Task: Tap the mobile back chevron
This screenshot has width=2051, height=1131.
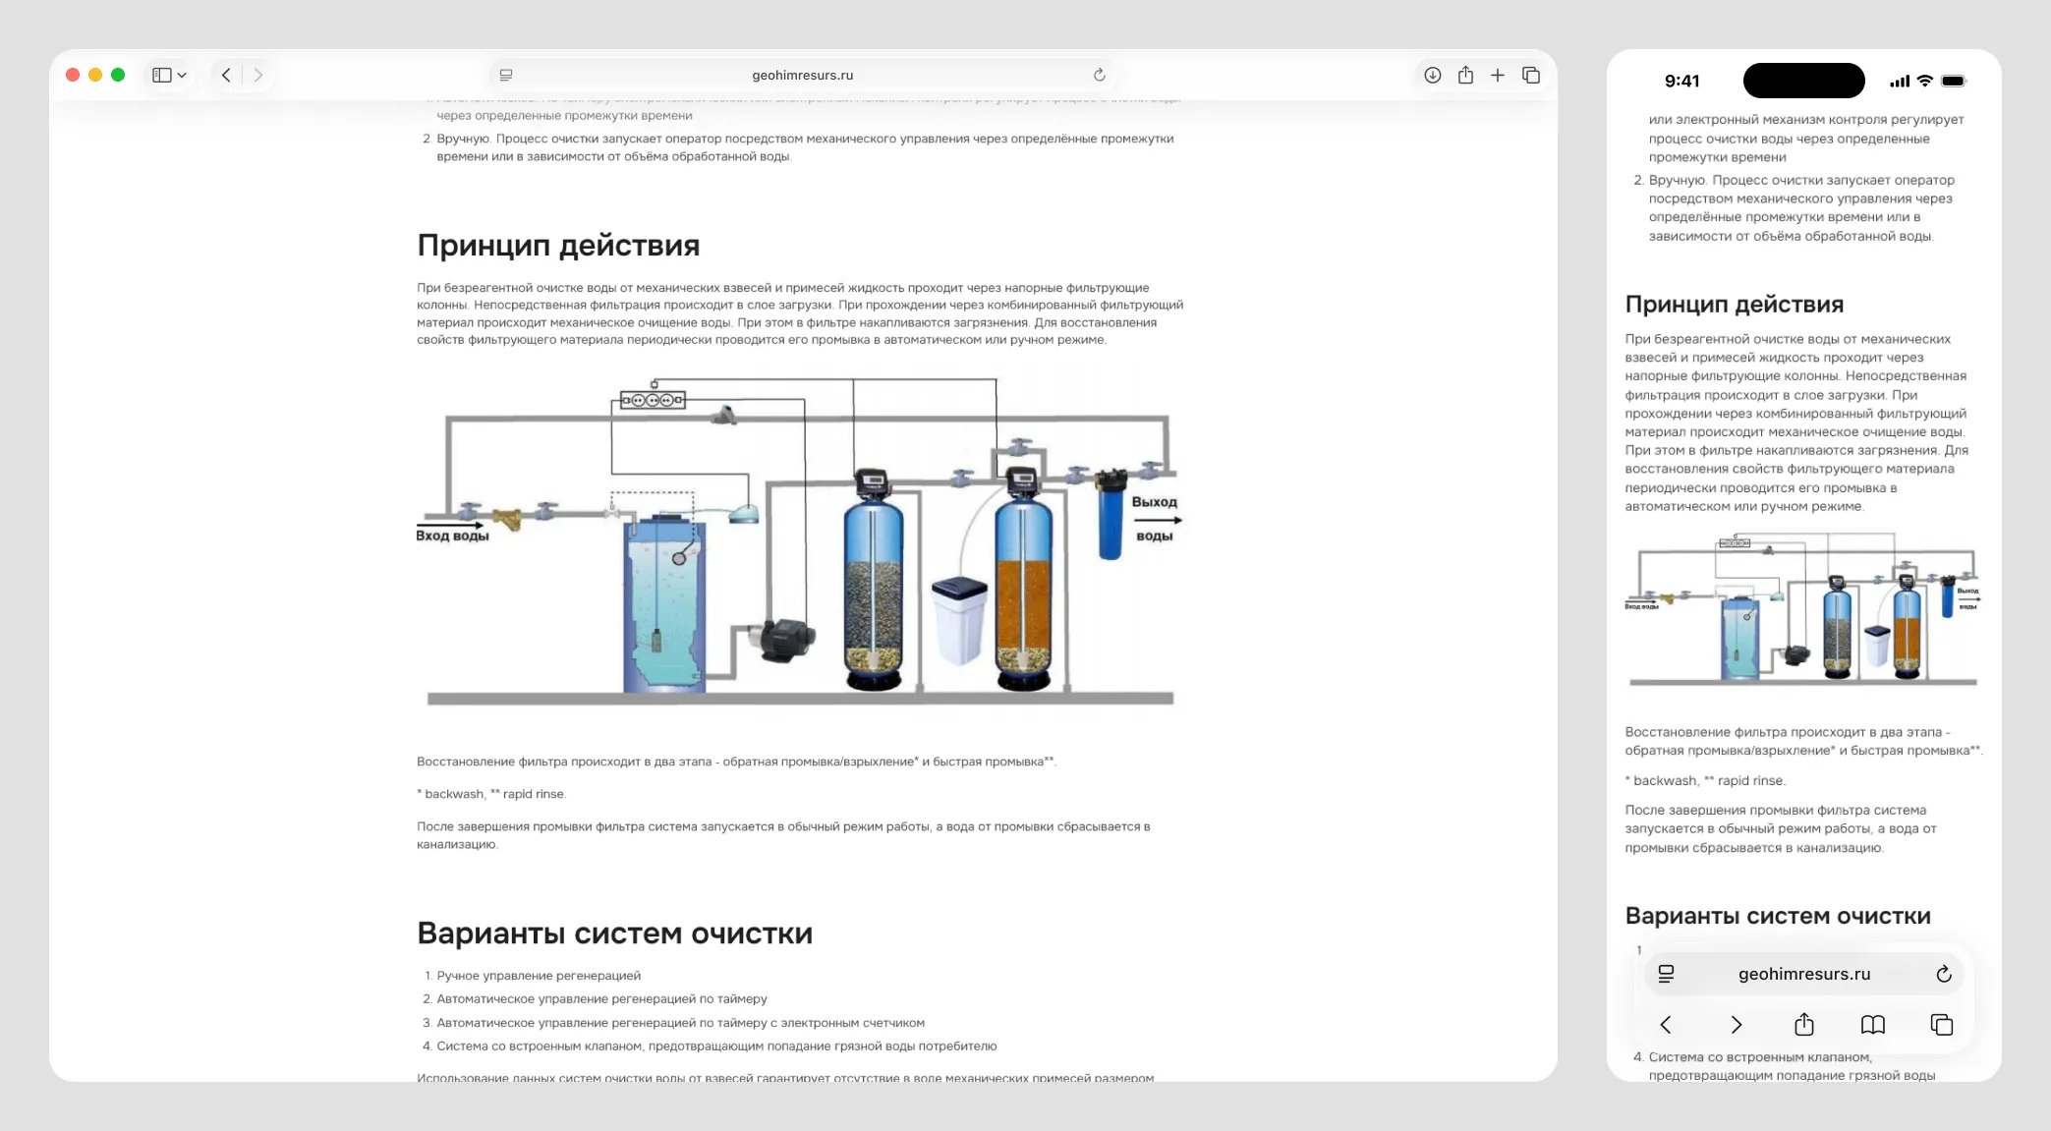Action: (1666, 1025)
